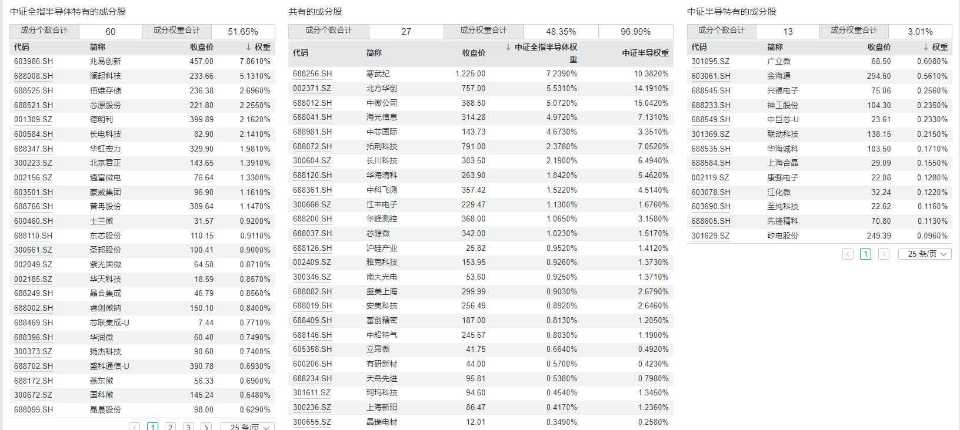Open stock link 002371.SZ
The image size is (960, 430).
[312, 88]
